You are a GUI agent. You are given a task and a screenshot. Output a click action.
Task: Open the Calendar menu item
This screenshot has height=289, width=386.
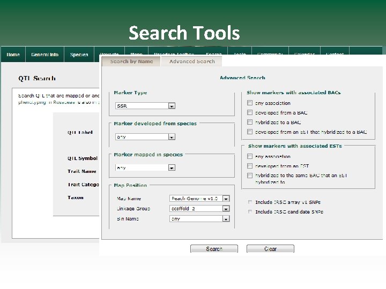coord(305,52)
